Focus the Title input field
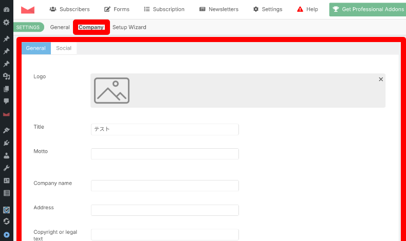 tap(164, 129)
